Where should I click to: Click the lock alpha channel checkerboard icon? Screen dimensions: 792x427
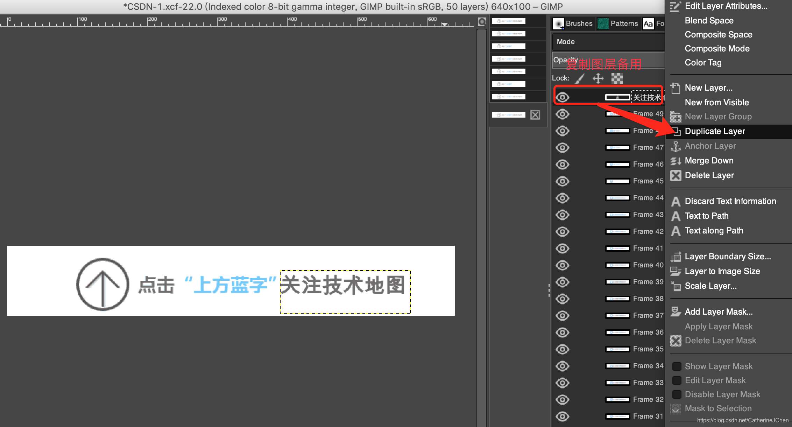click(617, 78)
